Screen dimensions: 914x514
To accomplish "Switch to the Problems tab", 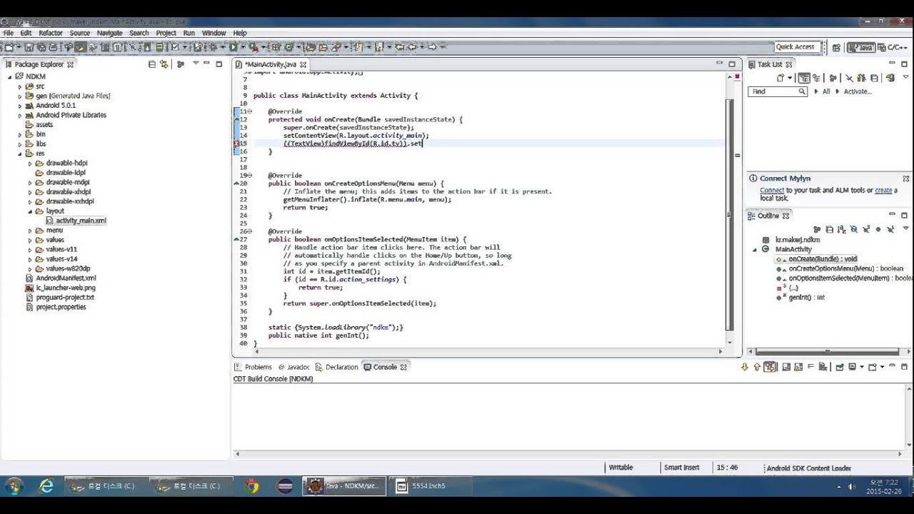I will coord(253,367).
